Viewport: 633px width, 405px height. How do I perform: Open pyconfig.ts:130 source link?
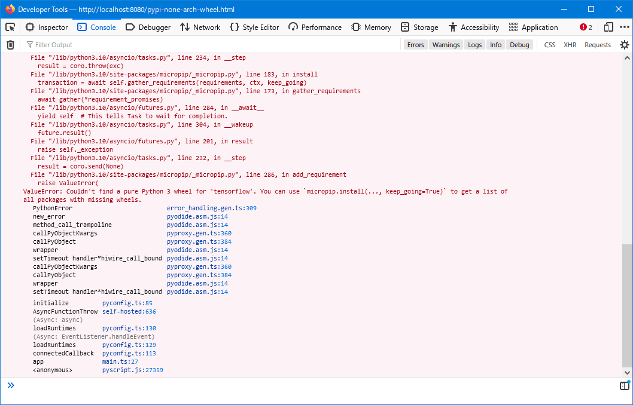(x=129, y=329)
